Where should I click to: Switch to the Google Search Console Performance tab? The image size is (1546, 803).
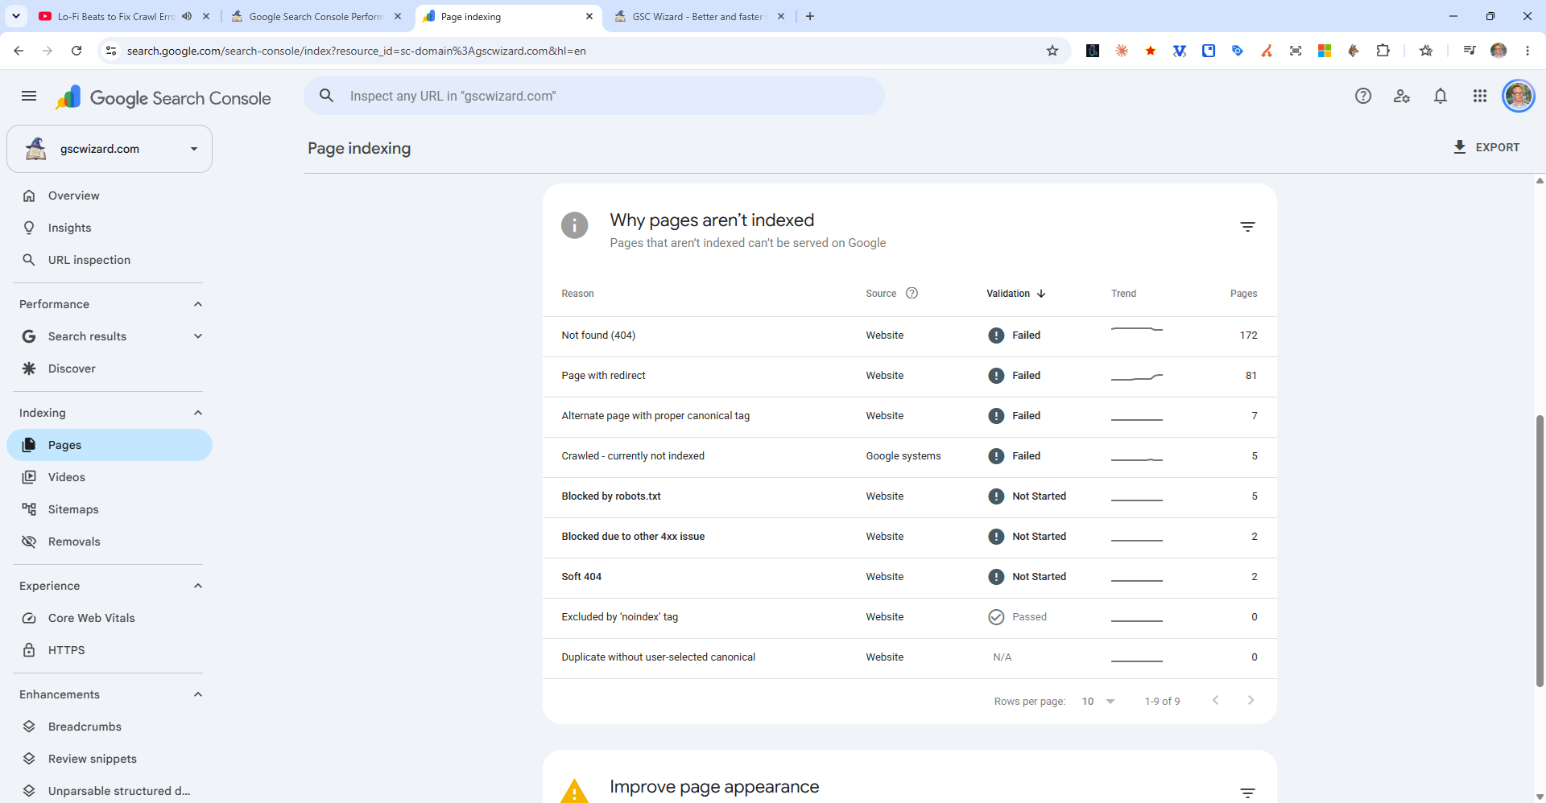[316, 16]
